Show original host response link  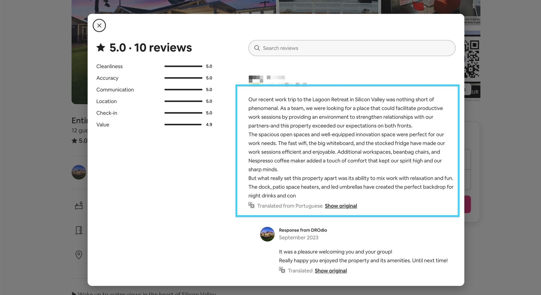click(331, 270)
